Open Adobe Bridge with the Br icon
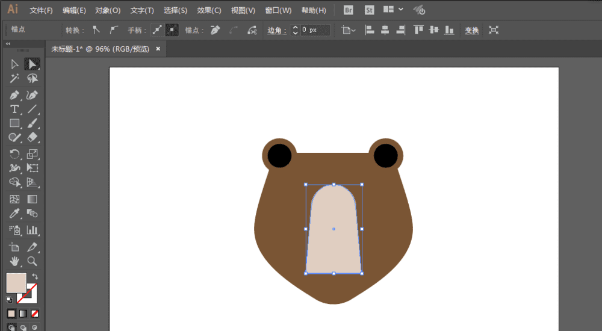Image resolution: width=602 pixels, height=331 pixels. coord(349,10)
